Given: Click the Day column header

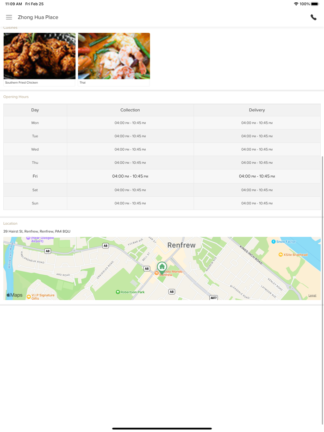Looking at the screenshot, I should tap(35, 110).
